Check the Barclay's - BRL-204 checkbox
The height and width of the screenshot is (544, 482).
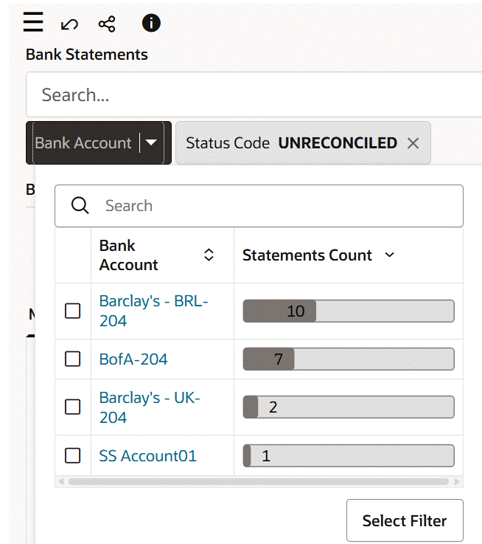coord(73,311)
